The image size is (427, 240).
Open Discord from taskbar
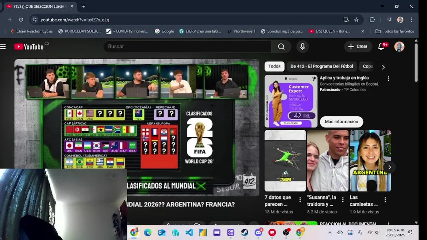(258, 233)
